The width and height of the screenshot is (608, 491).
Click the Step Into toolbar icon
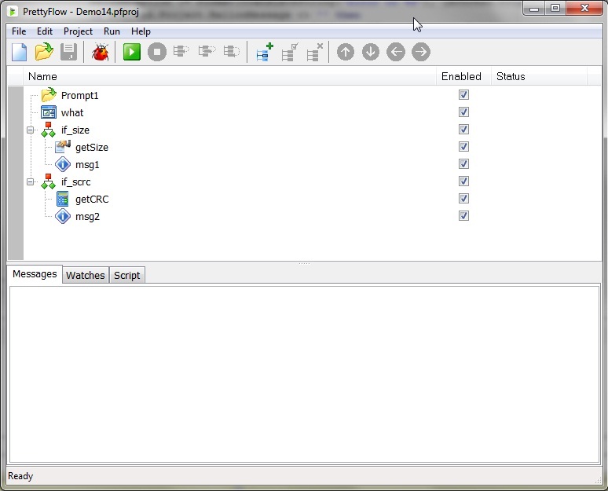point(181,51)
